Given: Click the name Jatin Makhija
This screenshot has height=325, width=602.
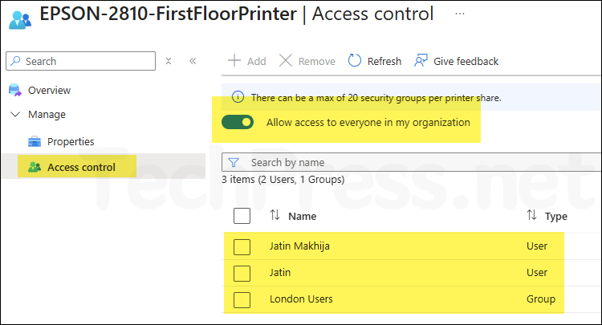Looking at the screenshot, I should pos(299,246).
